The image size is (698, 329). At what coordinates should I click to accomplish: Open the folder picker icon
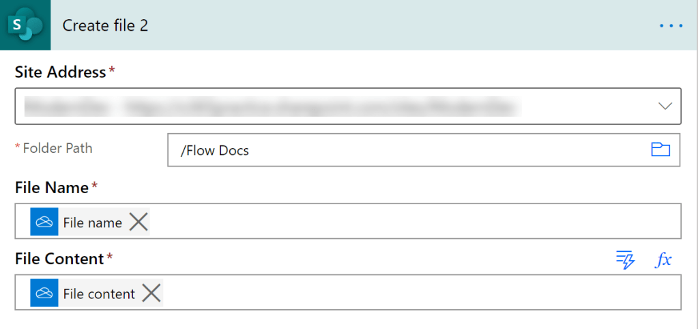[x=660, y=149]
